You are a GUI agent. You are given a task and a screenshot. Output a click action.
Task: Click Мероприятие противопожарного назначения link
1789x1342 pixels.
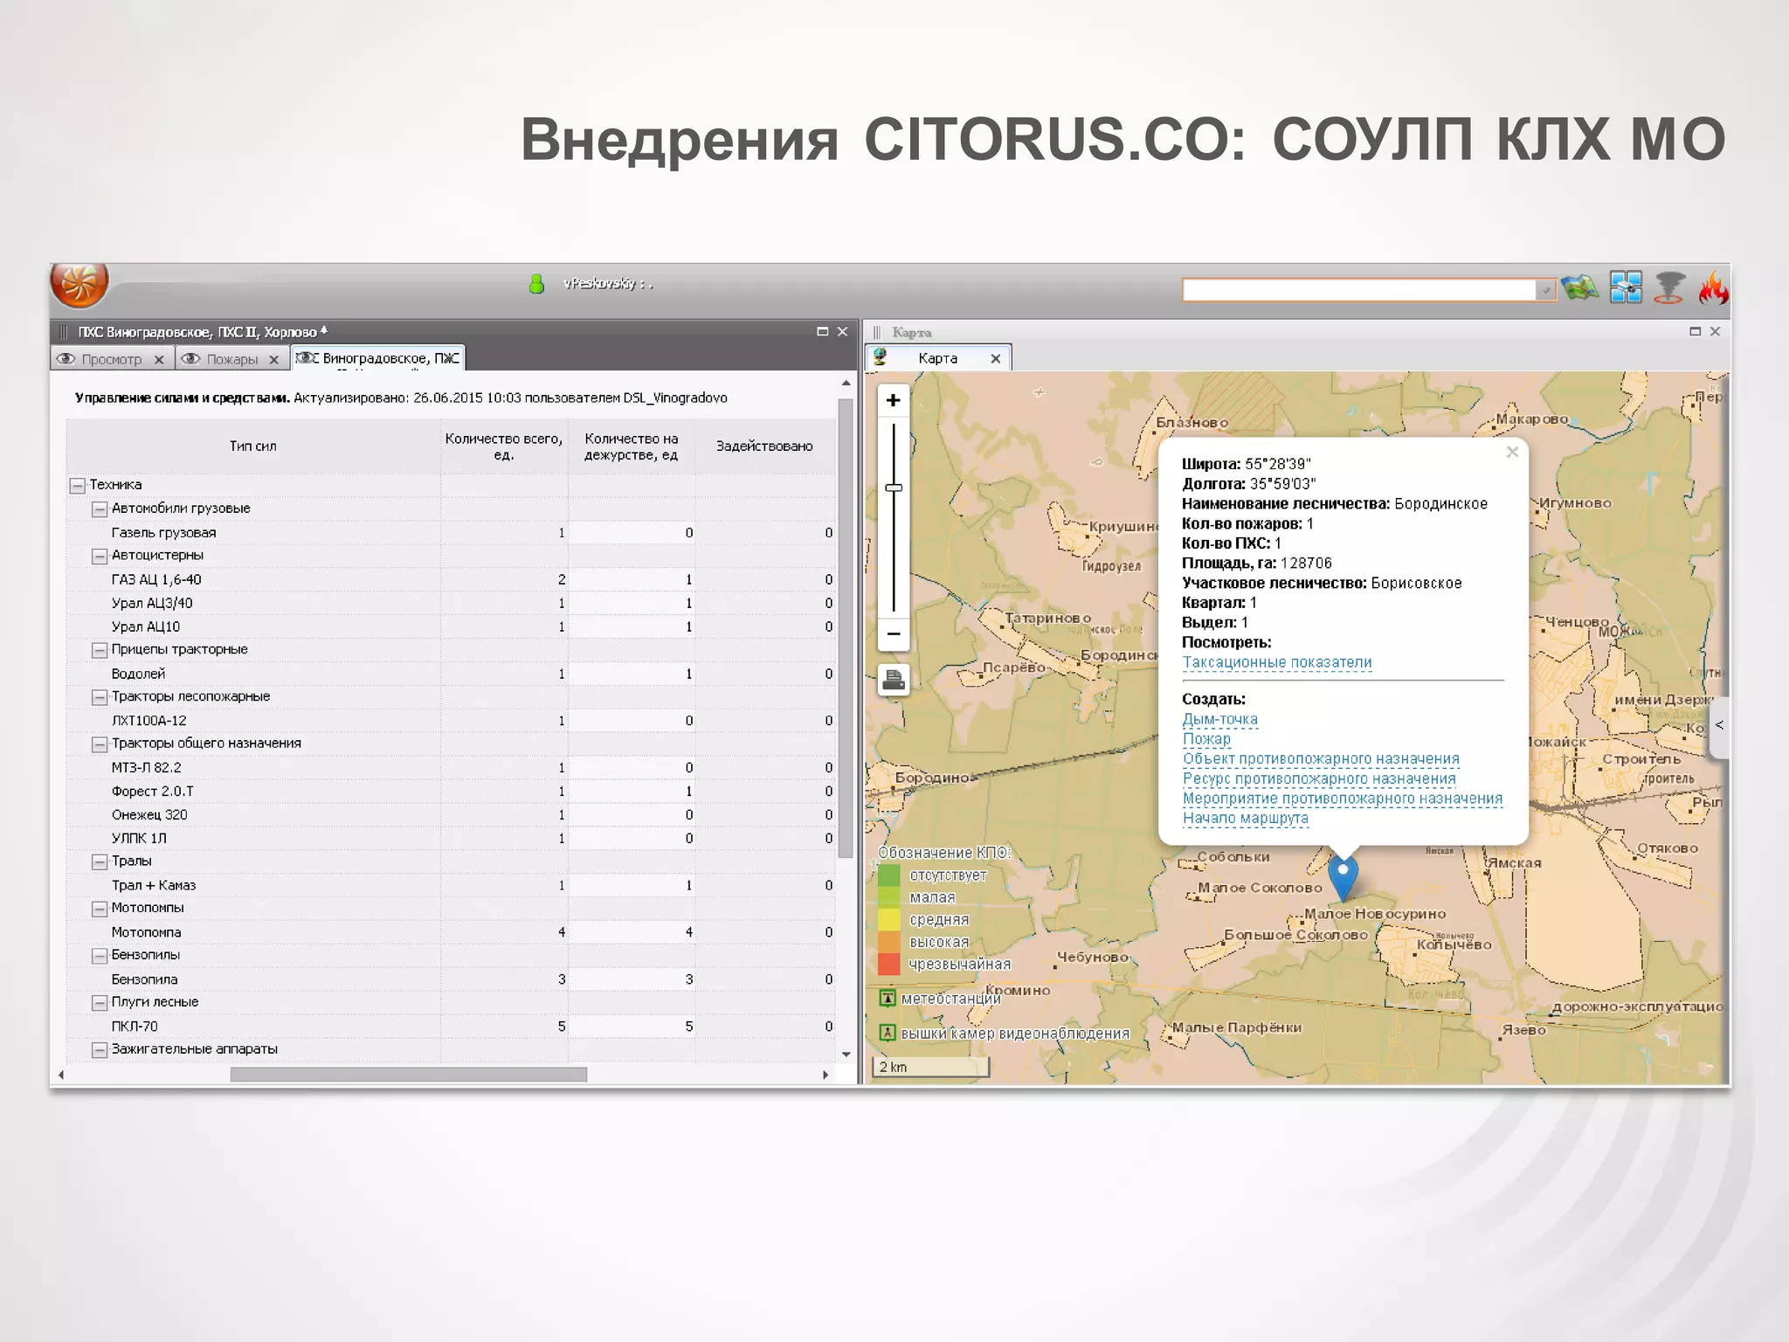coord(1343,799)
